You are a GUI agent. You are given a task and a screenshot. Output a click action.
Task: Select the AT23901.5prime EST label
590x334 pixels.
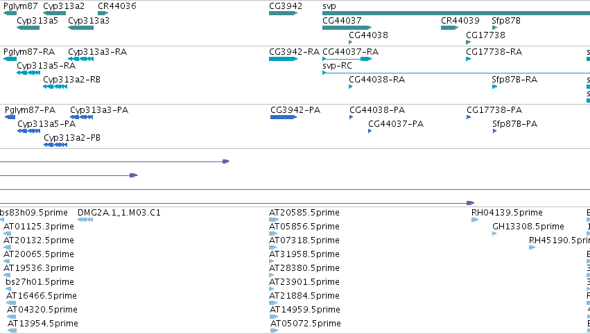(x=304, y=282)
